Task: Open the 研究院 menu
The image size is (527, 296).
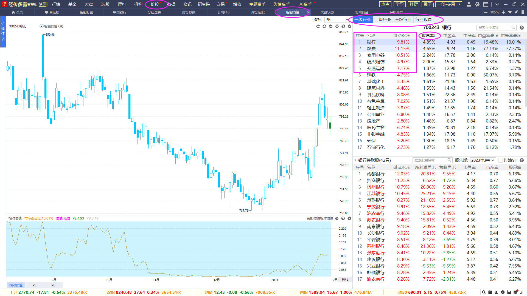Action: click(x=204, y=4)
